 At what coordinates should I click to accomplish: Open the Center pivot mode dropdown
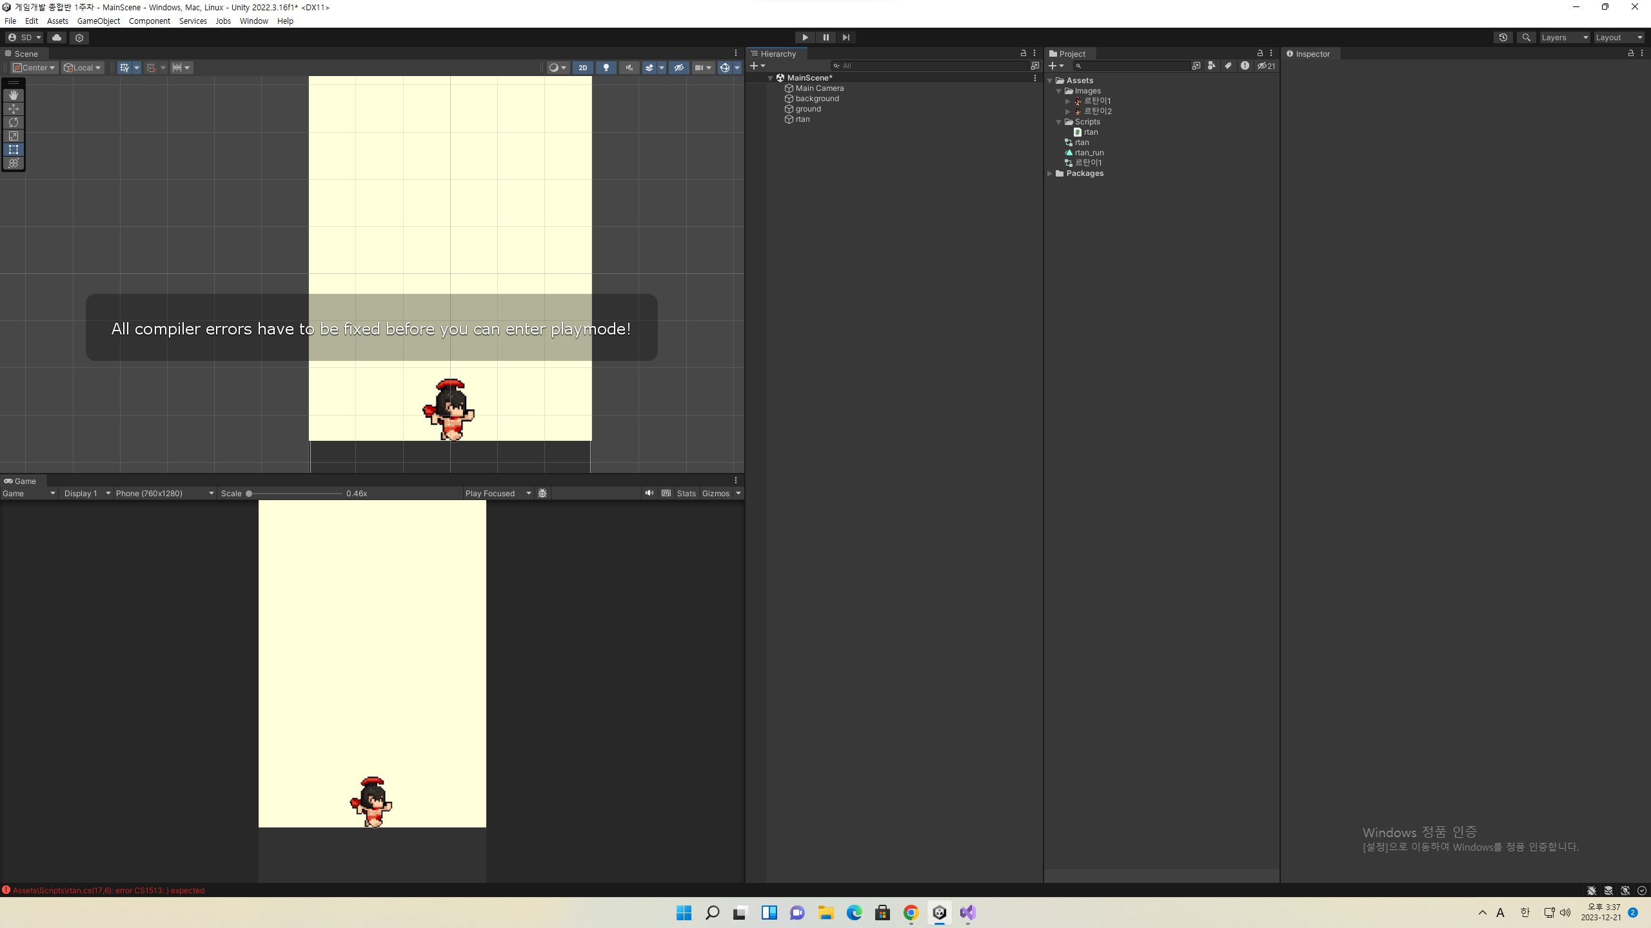click(x=34, y=68)
